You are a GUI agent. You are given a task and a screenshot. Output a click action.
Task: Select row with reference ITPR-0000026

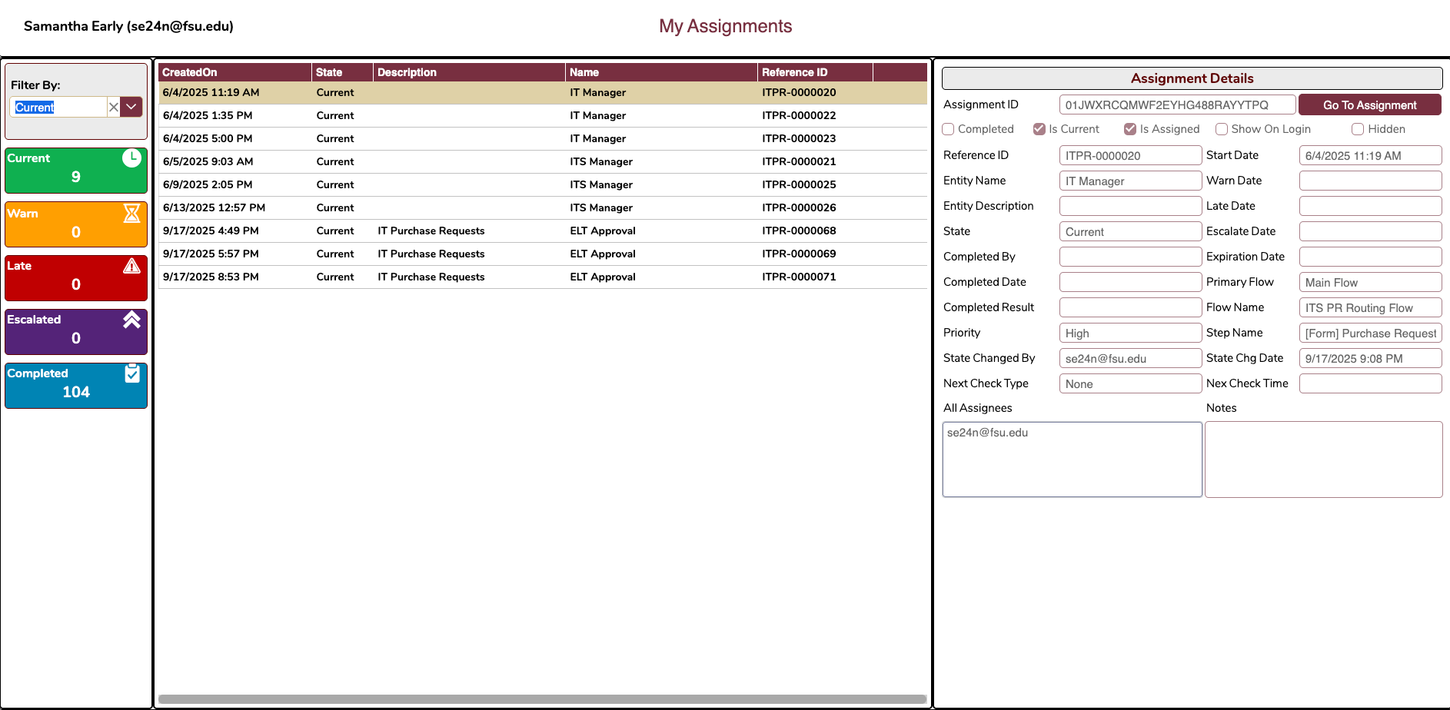click(x=543, y=207)
